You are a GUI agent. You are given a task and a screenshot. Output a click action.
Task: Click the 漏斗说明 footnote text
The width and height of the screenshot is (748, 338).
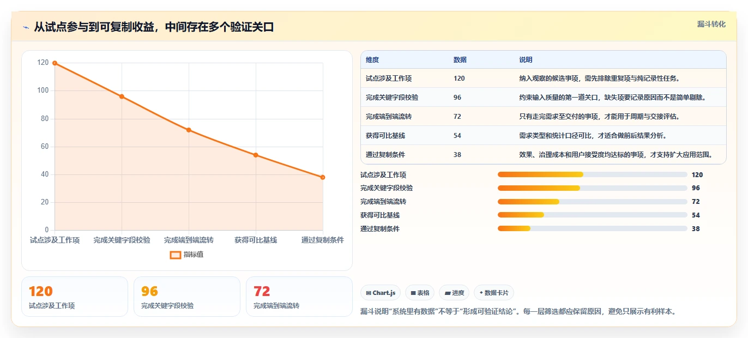[518, 312]
